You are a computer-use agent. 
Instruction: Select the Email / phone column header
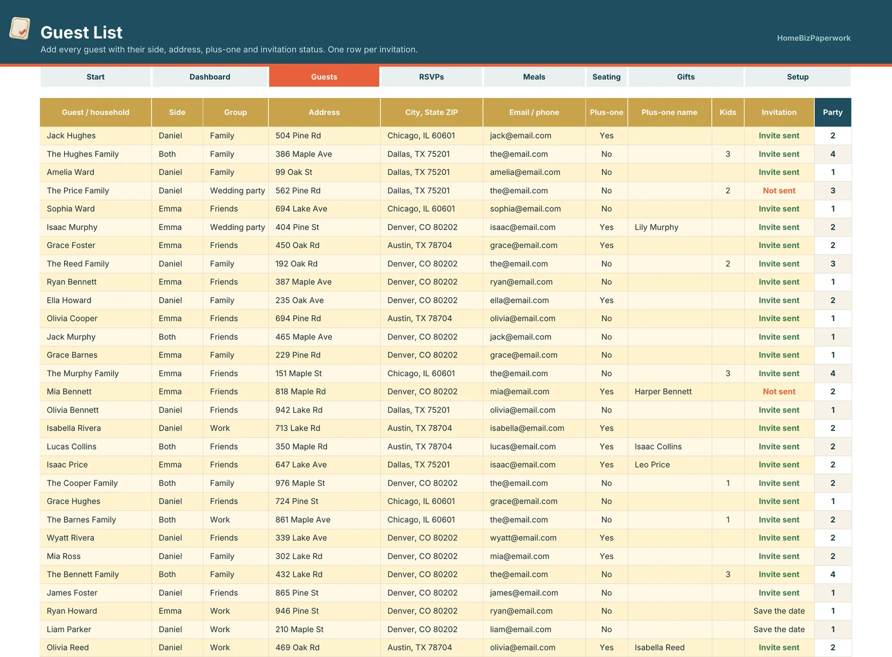(x=534, y=112)
